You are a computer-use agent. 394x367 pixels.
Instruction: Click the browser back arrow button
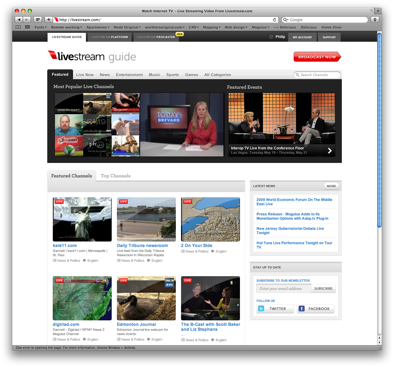pos(19,20)
